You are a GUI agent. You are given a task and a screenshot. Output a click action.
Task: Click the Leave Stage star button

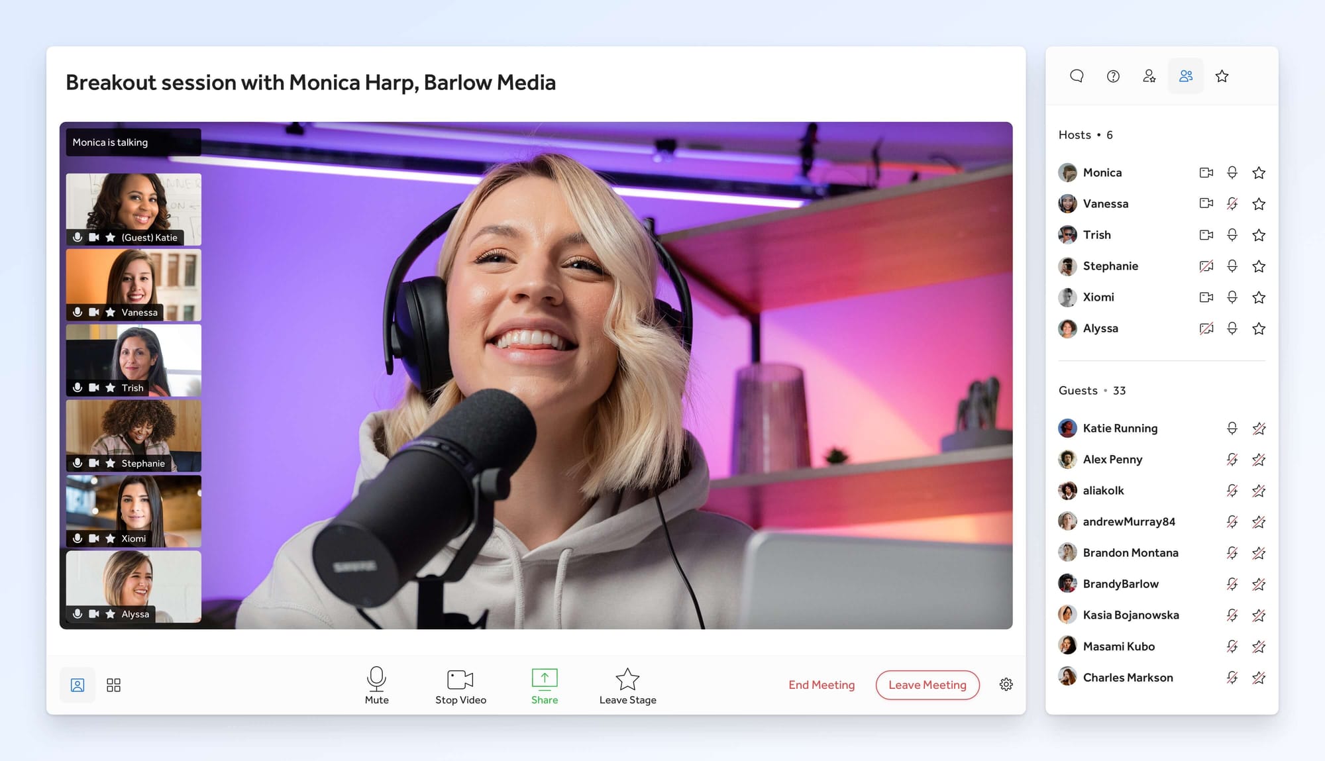tap(627, 680)
